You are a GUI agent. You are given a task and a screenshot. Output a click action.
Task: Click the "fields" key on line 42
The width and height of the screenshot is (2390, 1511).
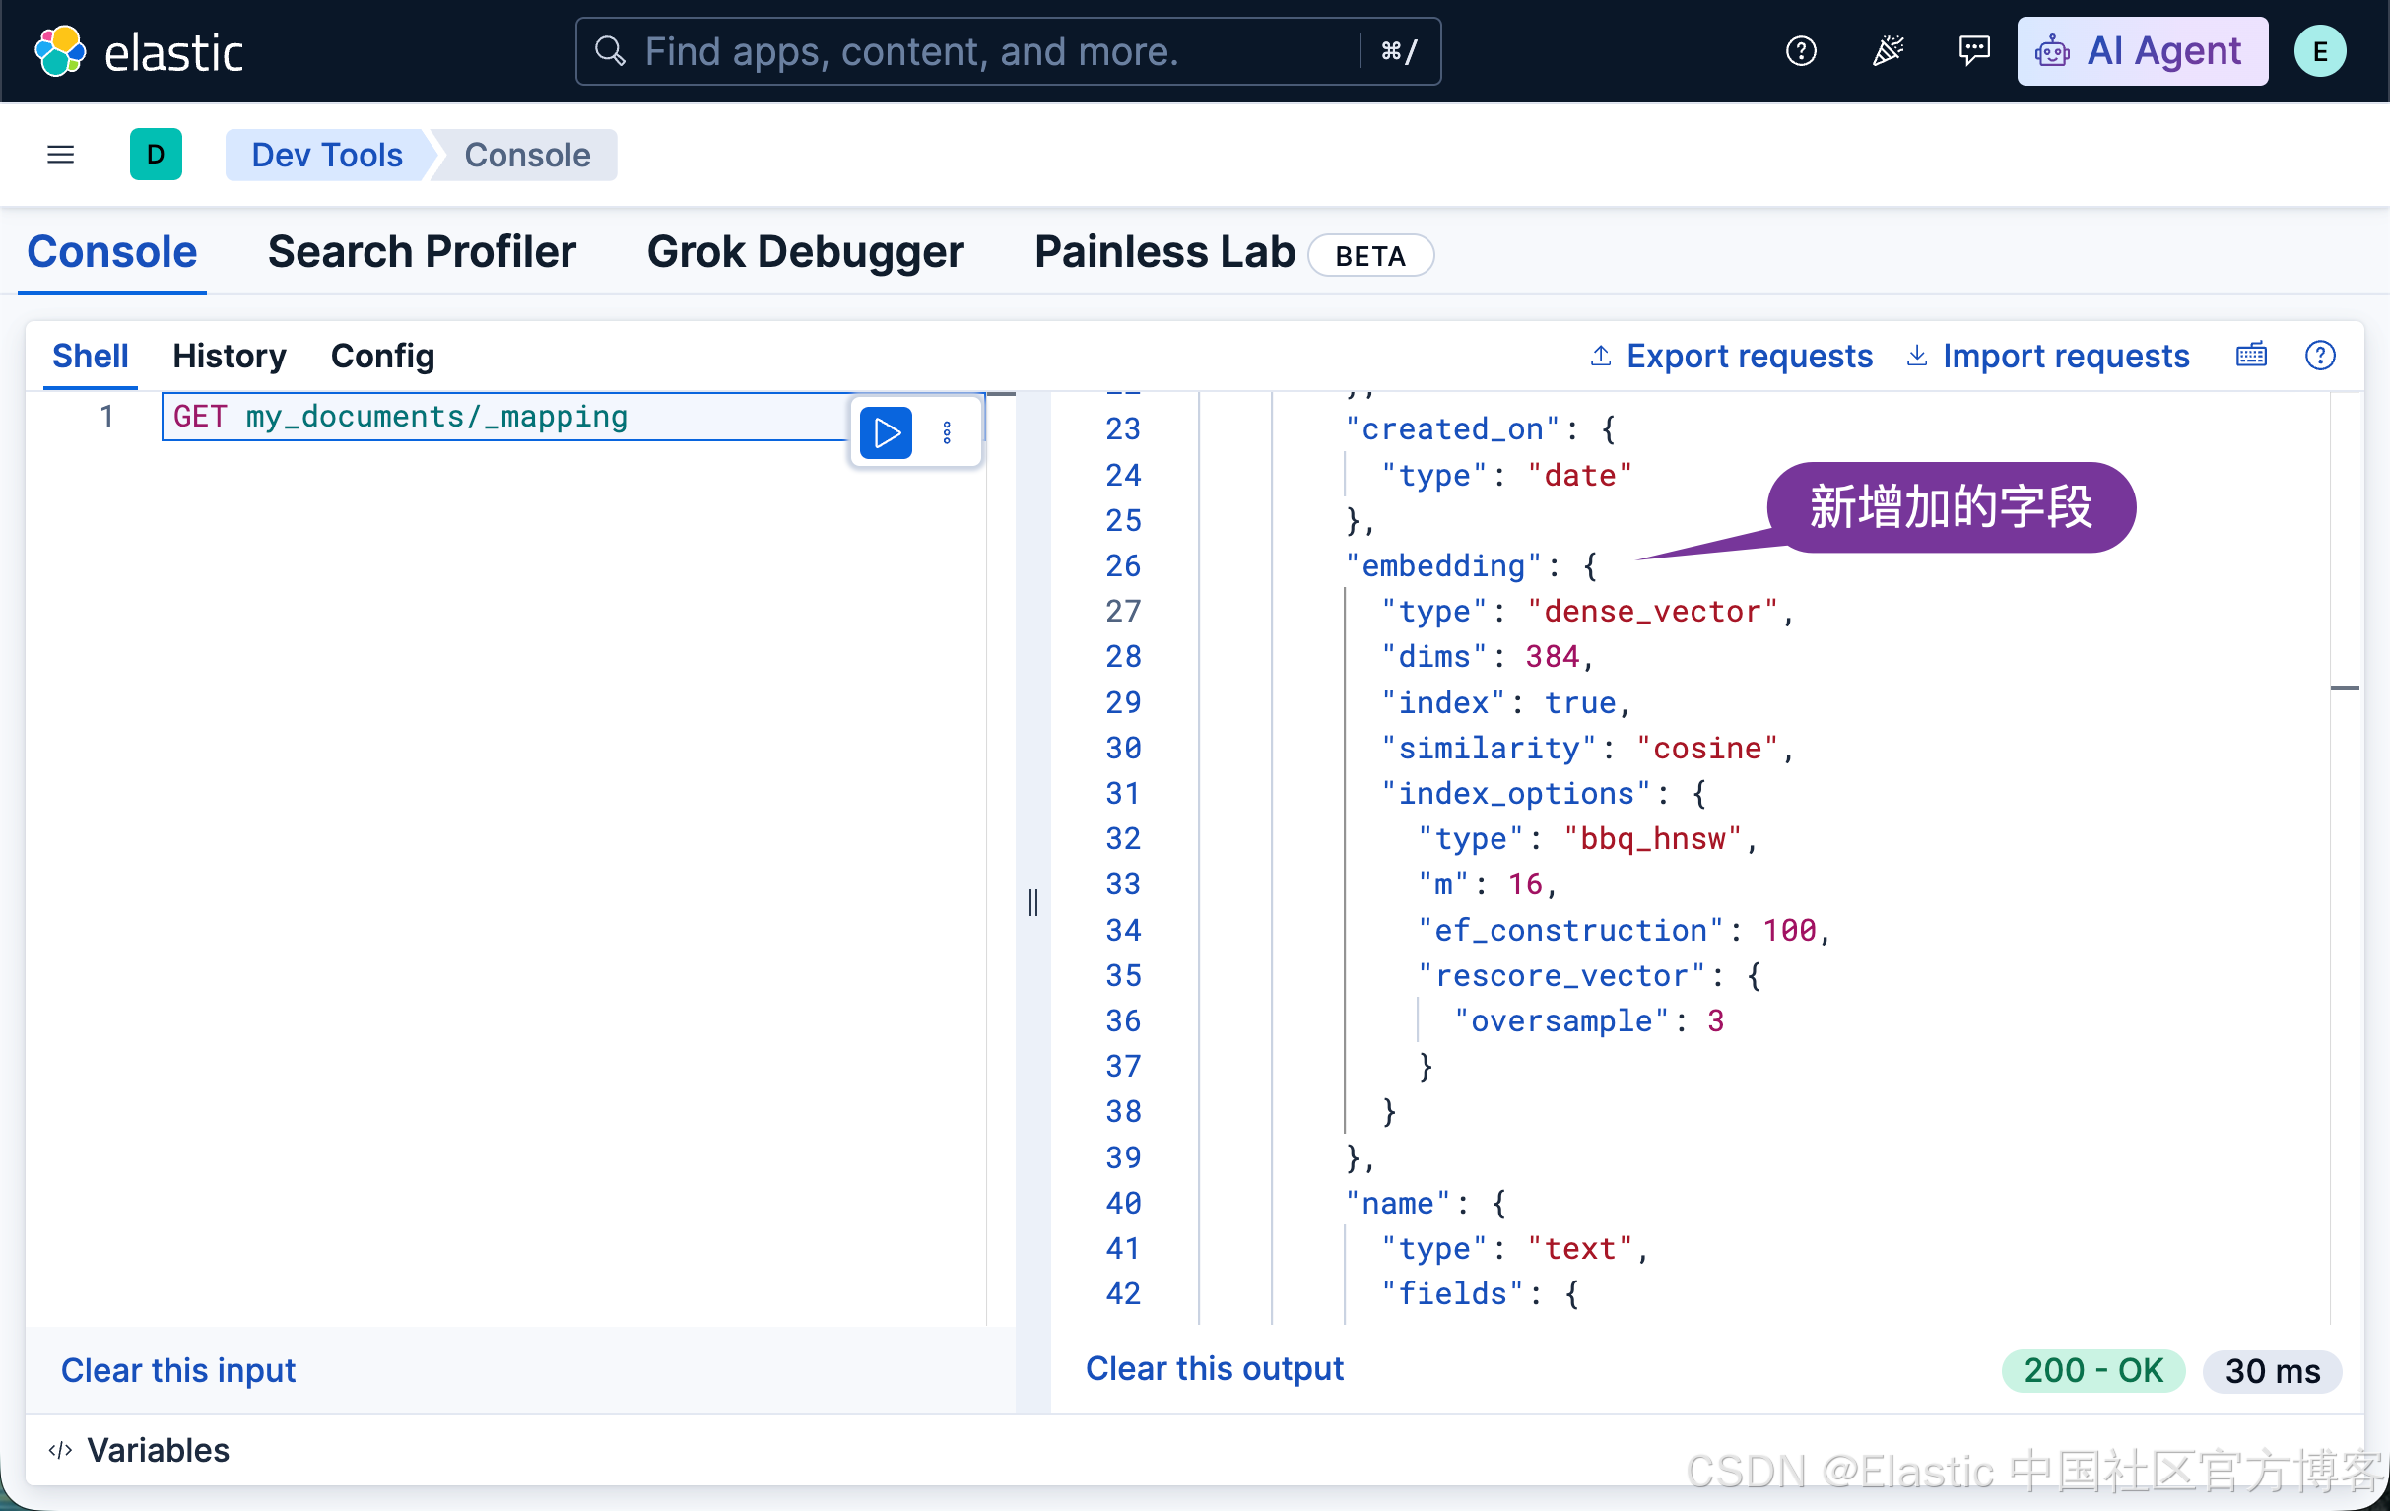pos(1452,1292)
